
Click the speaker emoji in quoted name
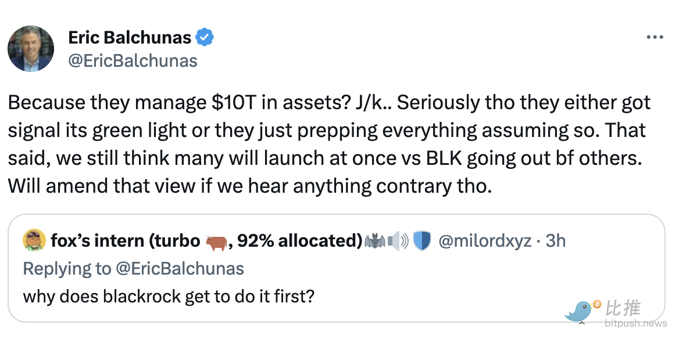tap(399, 241)
